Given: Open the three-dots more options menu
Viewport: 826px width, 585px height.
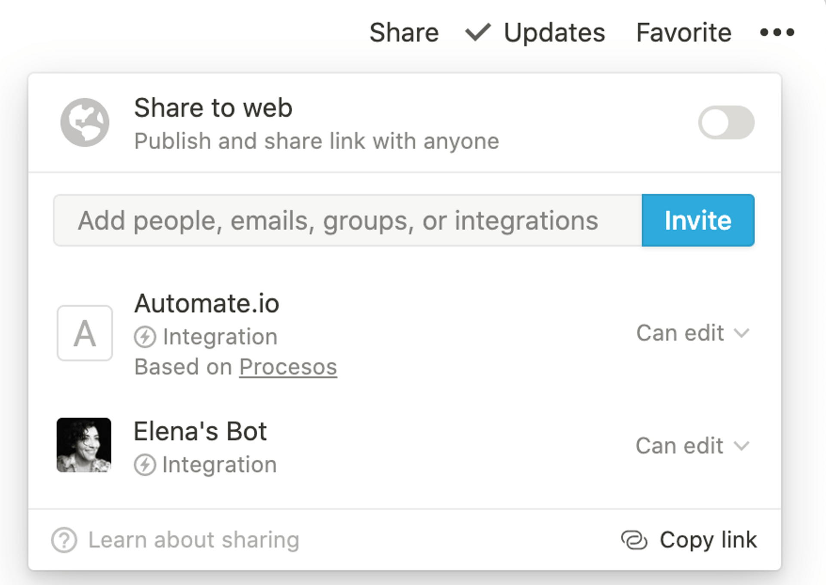Looking at the screenshot, I should (x=777, y=33).
